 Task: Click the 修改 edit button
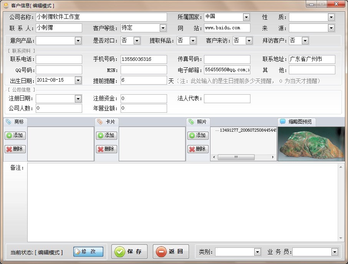point(88,252)
